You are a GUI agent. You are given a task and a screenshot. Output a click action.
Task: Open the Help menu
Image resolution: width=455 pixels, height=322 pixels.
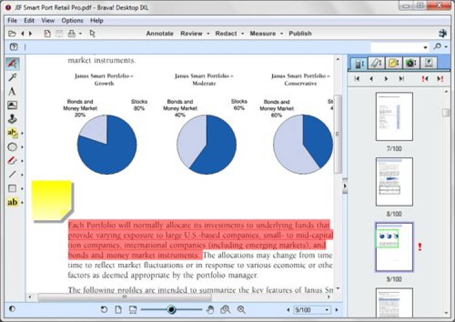[x=96, y=21]
